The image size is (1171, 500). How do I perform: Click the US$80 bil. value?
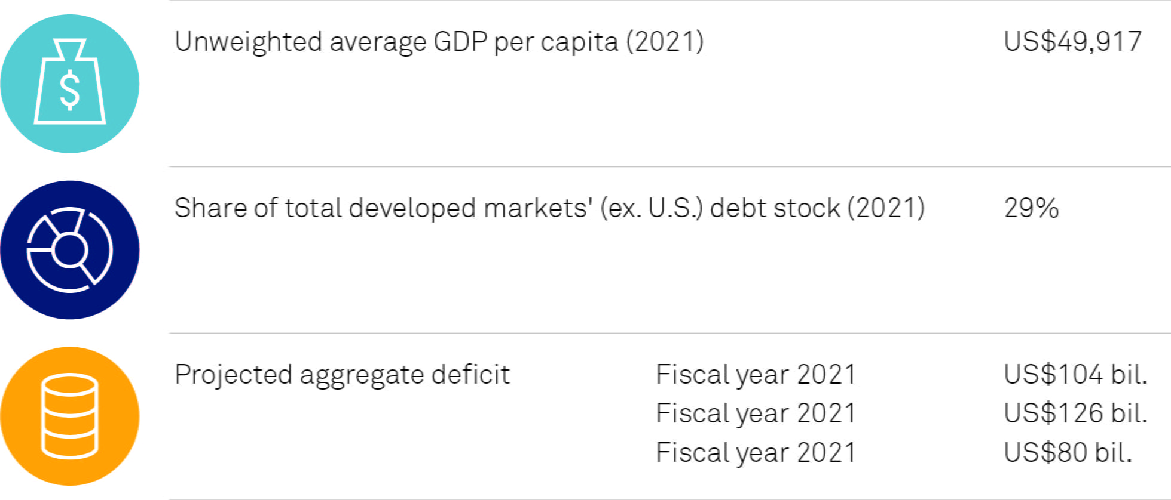point(1068,453)
